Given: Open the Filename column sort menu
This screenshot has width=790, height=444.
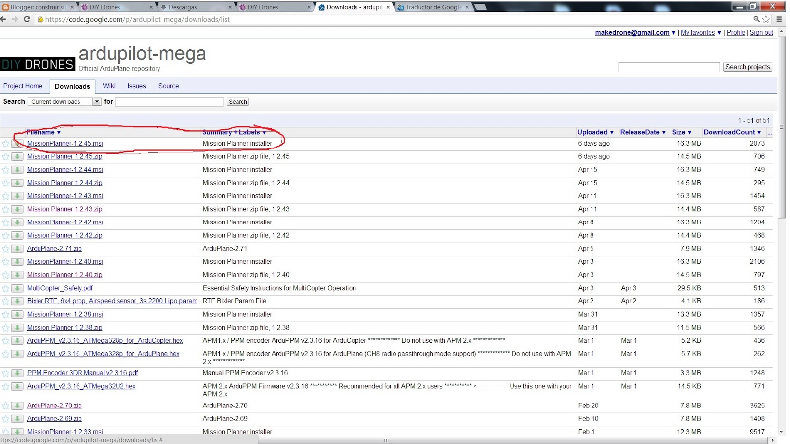Looking at the screenshot, I should pyautogui.click(x=43, y=132).
